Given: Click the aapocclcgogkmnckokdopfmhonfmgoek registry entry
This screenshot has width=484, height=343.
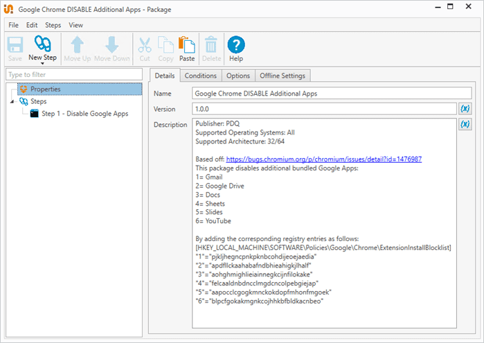Looking at the screenshot, I should point(263,292).
